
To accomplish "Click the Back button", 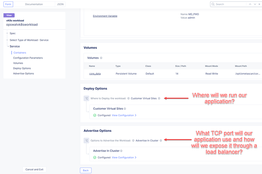I will point(86,170).
